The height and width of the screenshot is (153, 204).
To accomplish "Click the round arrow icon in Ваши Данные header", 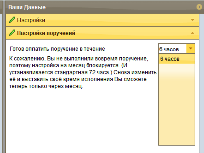I will coord(199,7).
